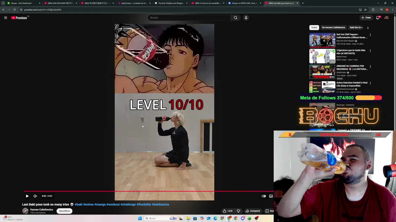Screen dimensions: 396x222
Task: Switch to Stream via RTMP tab
Action: pyautogui.click(x=244, y=3)
